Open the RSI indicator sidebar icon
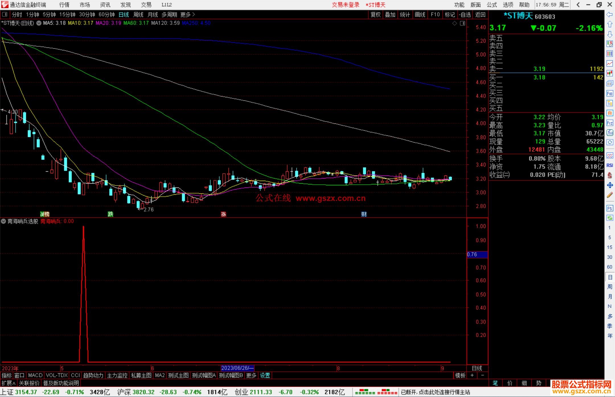This screenshot has width=615, height=397. point(610,165)
